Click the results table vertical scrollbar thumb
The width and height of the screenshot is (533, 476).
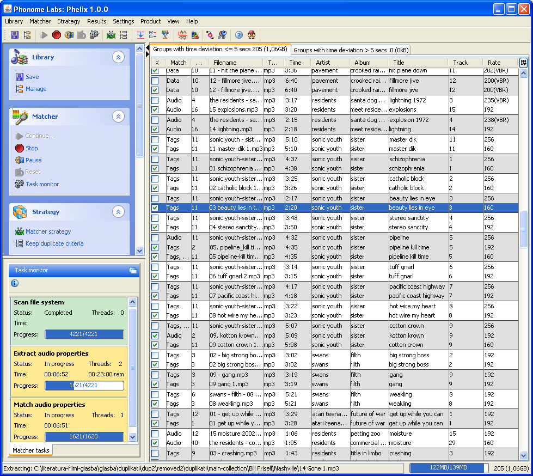[x=524, y=230]
